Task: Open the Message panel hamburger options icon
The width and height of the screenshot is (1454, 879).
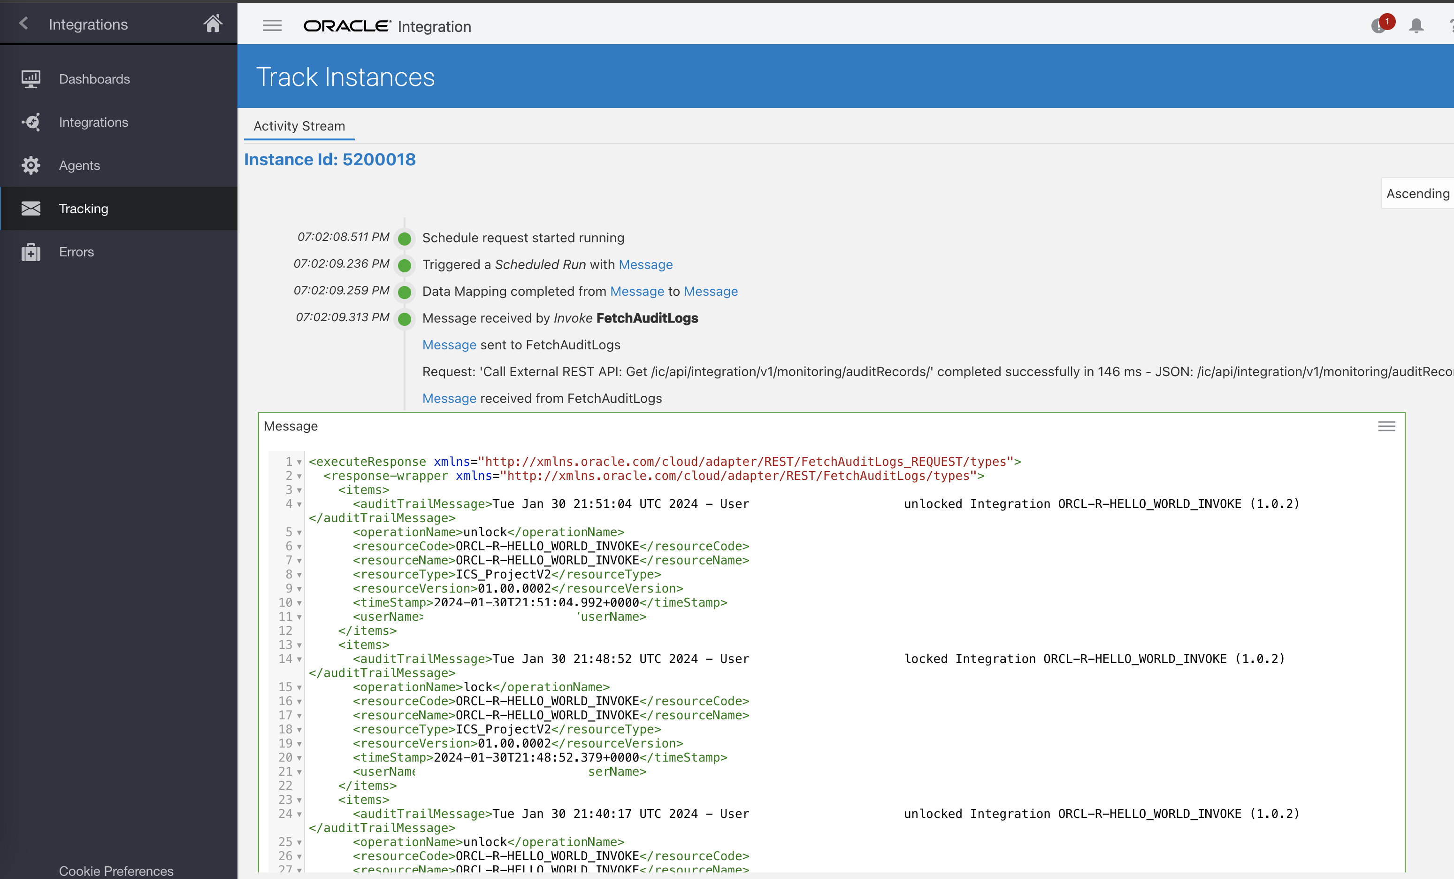Action: [x=1387, y=426]
